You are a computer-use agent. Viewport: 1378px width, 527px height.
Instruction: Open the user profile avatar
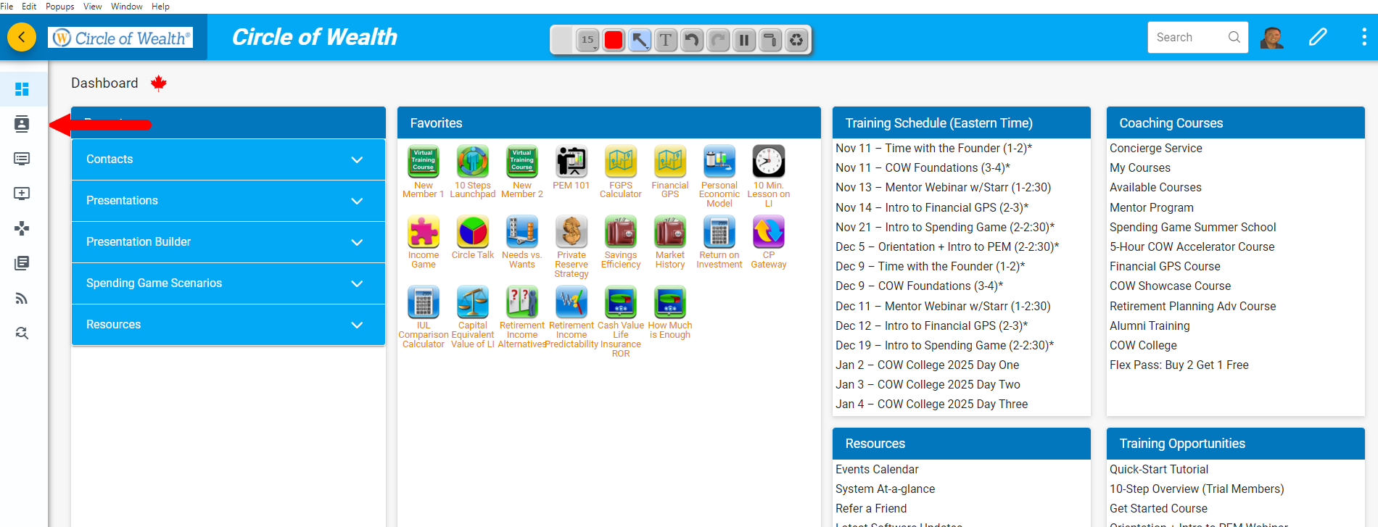1272,37
